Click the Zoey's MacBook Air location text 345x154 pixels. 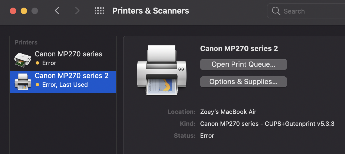228,112
